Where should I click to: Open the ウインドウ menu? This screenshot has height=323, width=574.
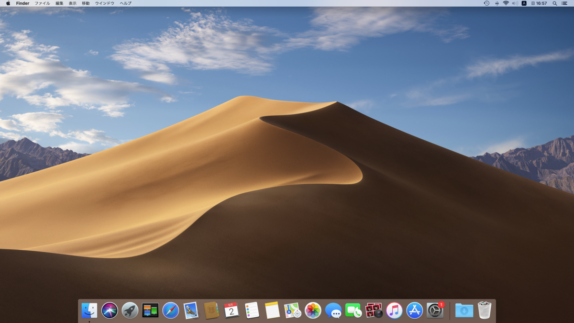pos(105,3)
